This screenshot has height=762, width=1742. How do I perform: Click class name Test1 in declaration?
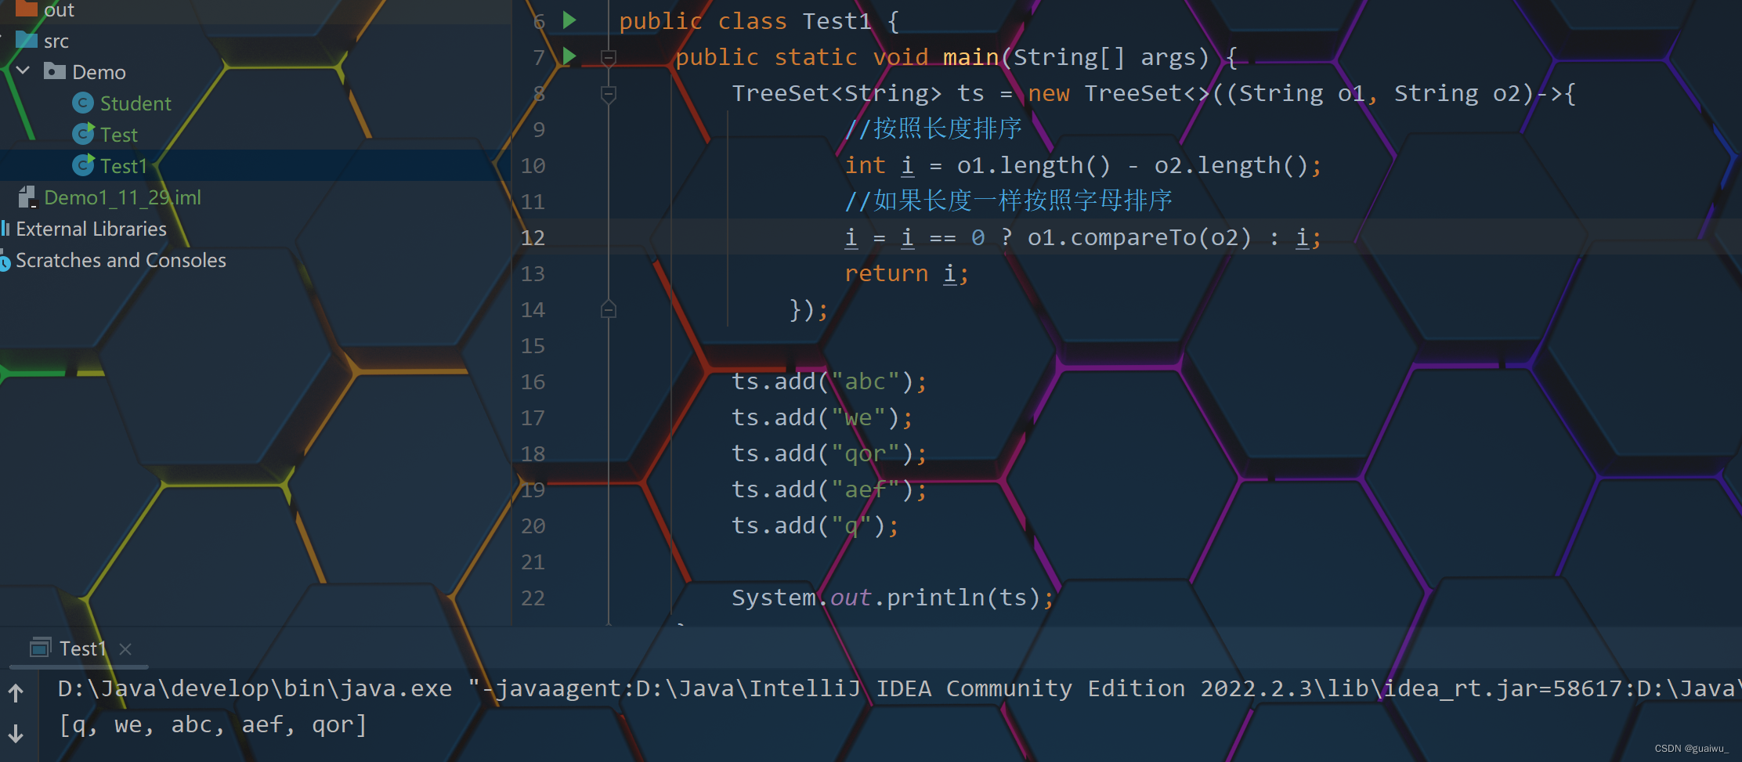click(x=837, y=21)
